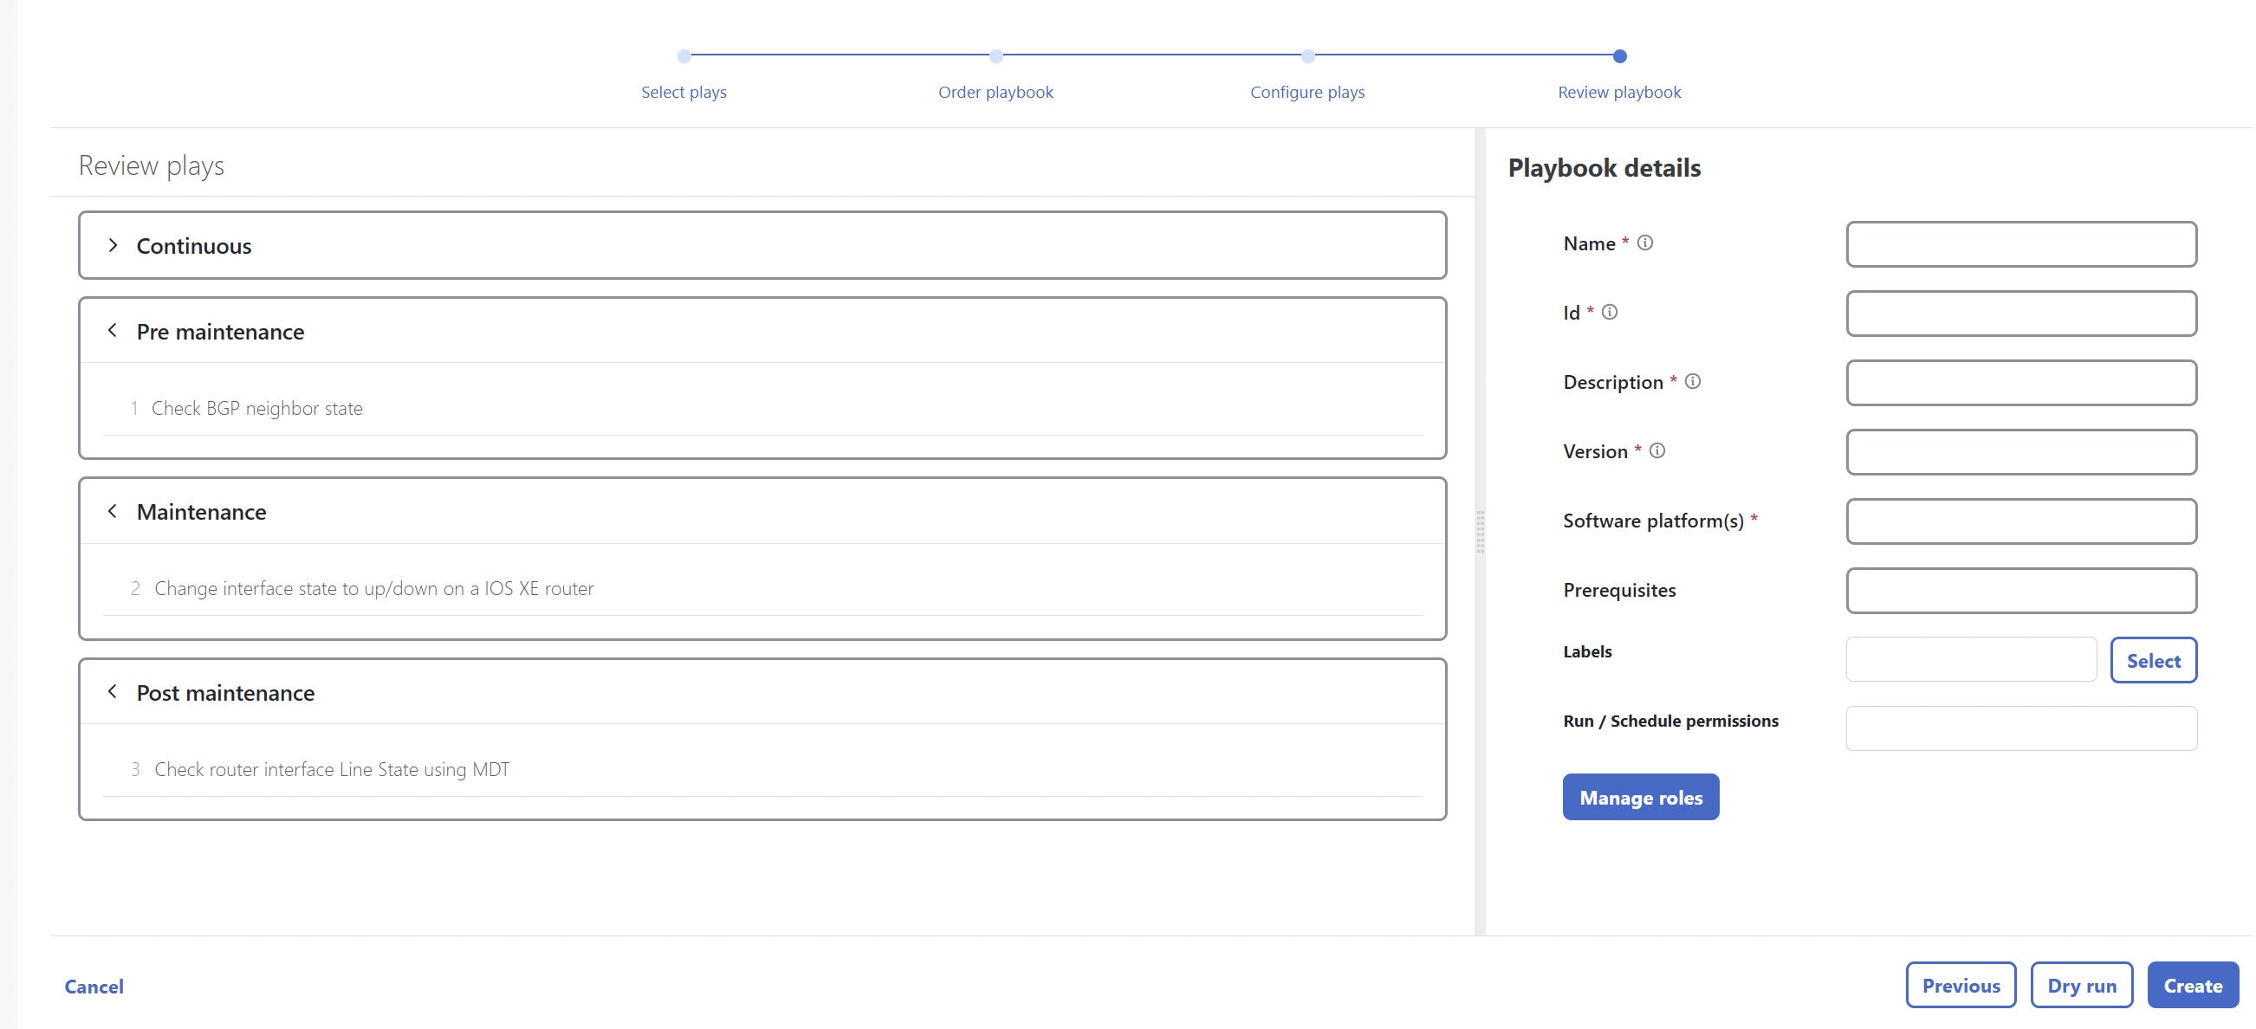Focus the Prerequisites input field
2256x1029 pixels.
tap(2020, 590)
